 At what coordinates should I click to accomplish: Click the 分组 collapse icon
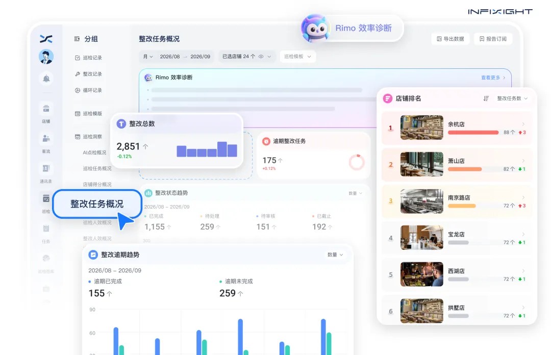point(77,39)
